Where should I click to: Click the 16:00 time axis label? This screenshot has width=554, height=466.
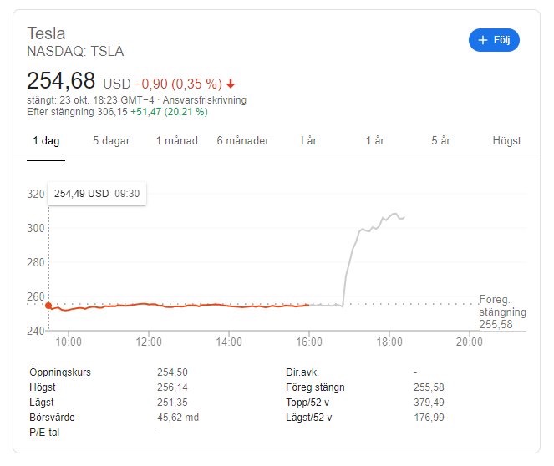309,342
